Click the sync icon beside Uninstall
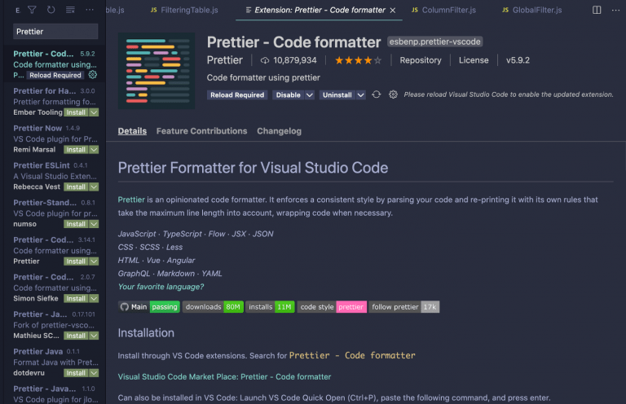 pyautogui.click(x=376, y=94)
